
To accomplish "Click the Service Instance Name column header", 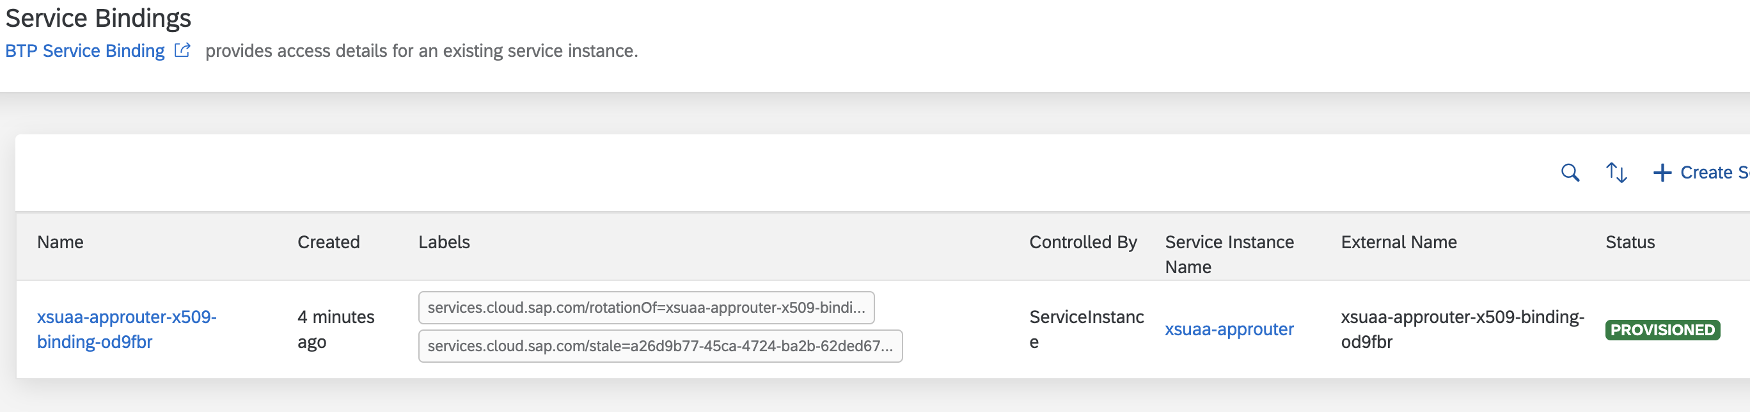I will pos(1229,254).
